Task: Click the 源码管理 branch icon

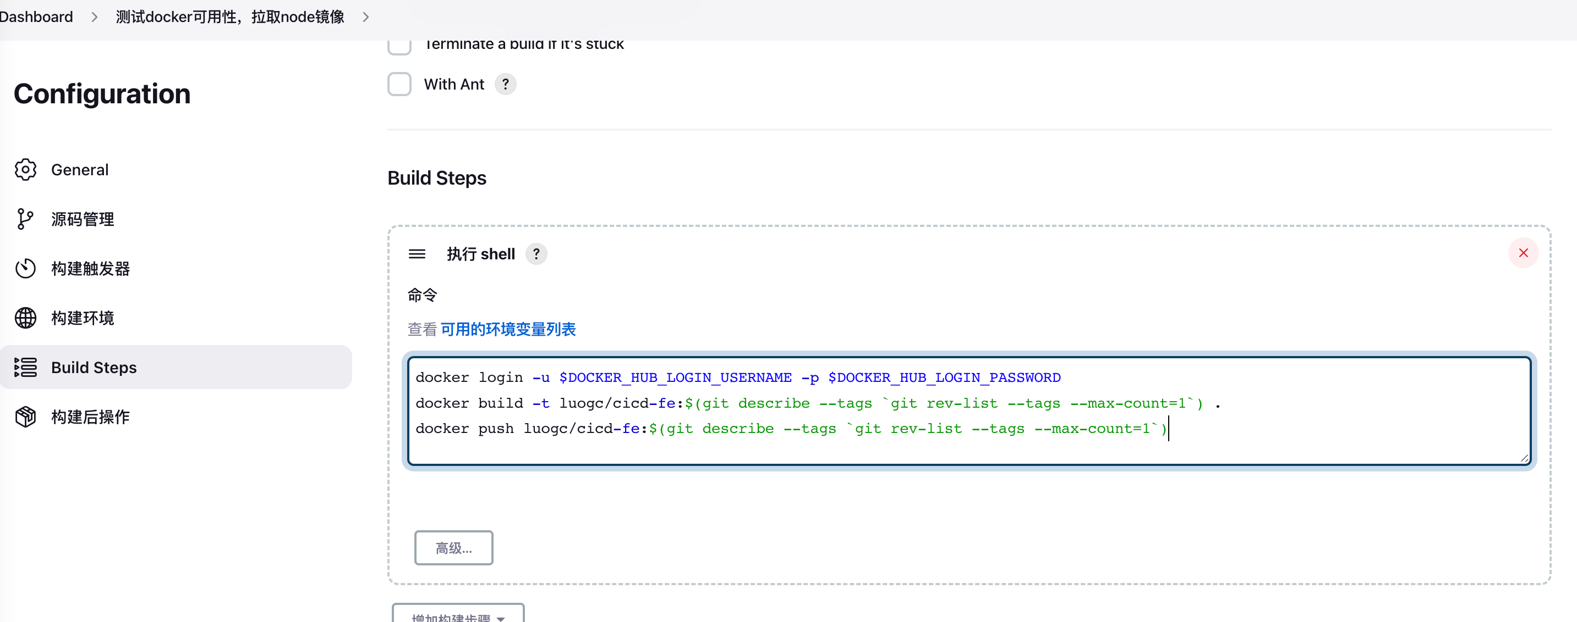Action: click(x=25, y=219)
